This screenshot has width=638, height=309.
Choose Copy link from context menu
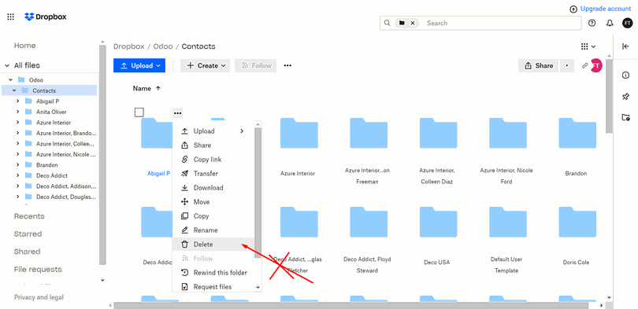213,160
